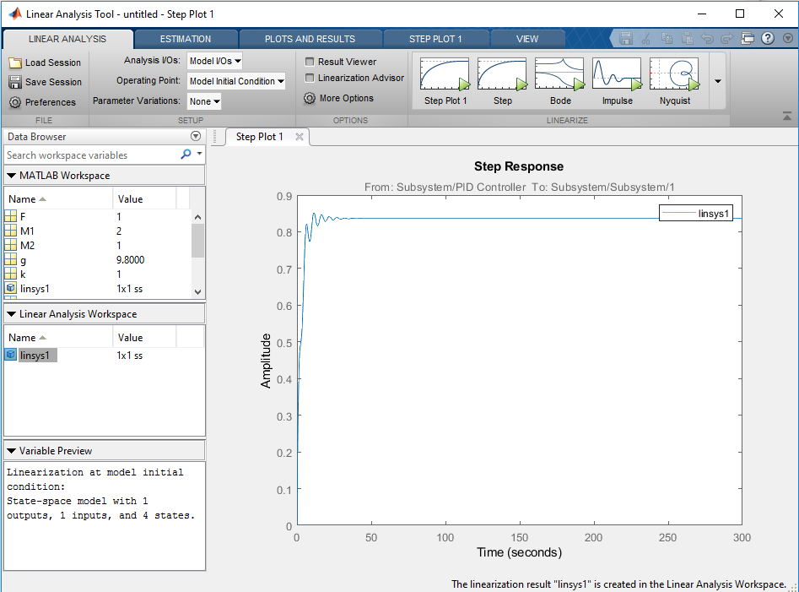The image size is (799, 592).
Task: Run the Step Plot 1 linearization
Action: tap(445, 82)
